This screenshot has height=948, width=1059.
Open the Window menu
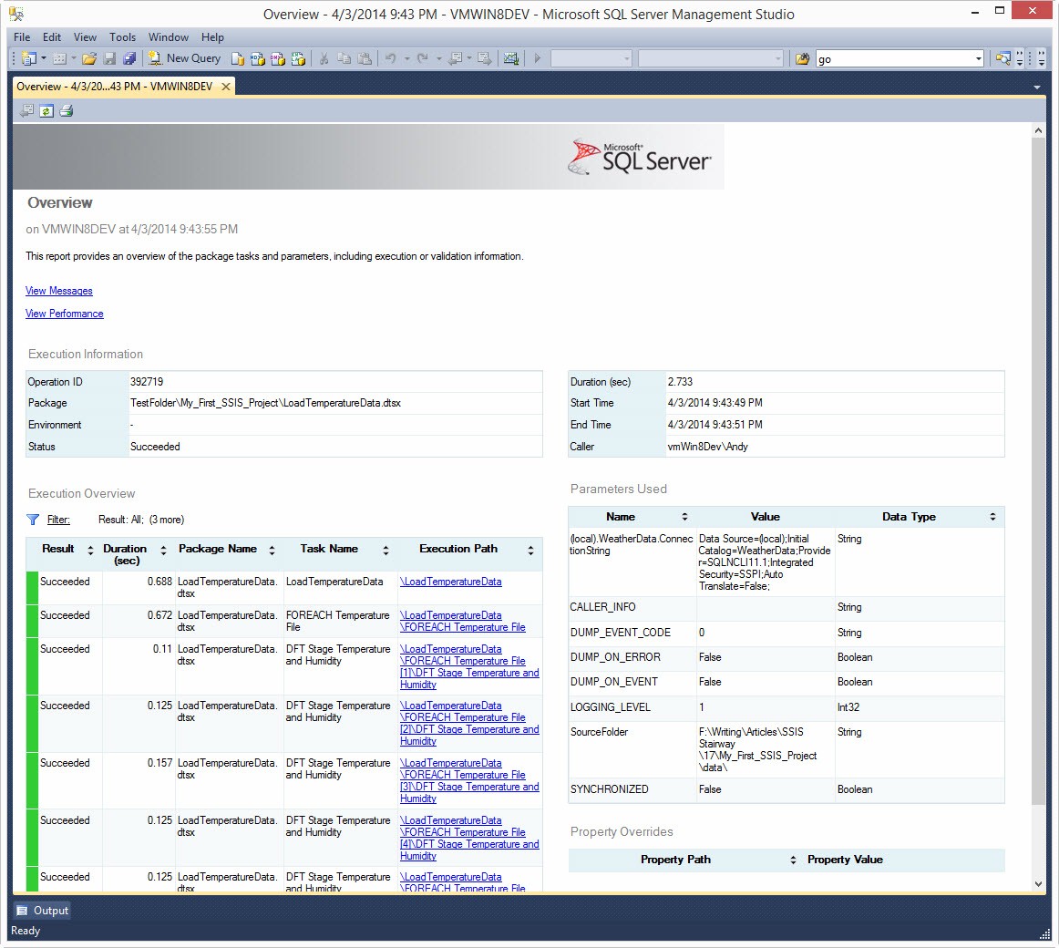pyautogui.click(x=169, y=37)
